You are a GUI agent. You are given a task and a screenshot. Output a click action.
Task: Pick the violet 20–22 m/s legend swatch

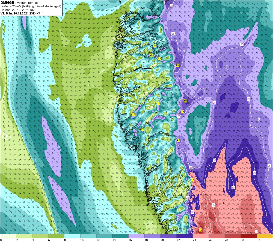[168, 236]
